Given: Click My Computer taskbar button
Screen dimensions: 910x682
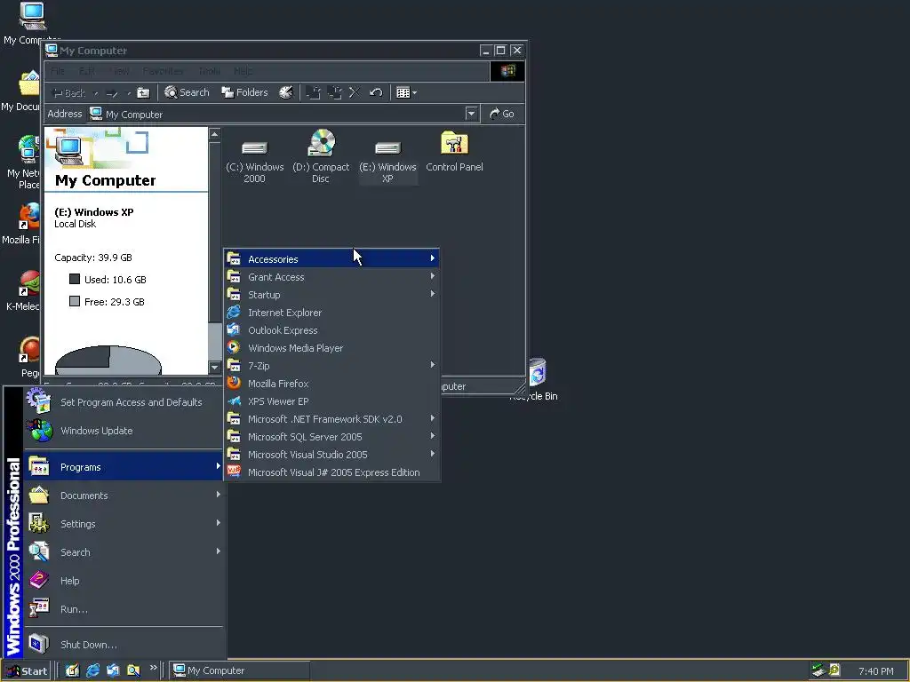Looking at the screenshot, I should tap(239, 671).
